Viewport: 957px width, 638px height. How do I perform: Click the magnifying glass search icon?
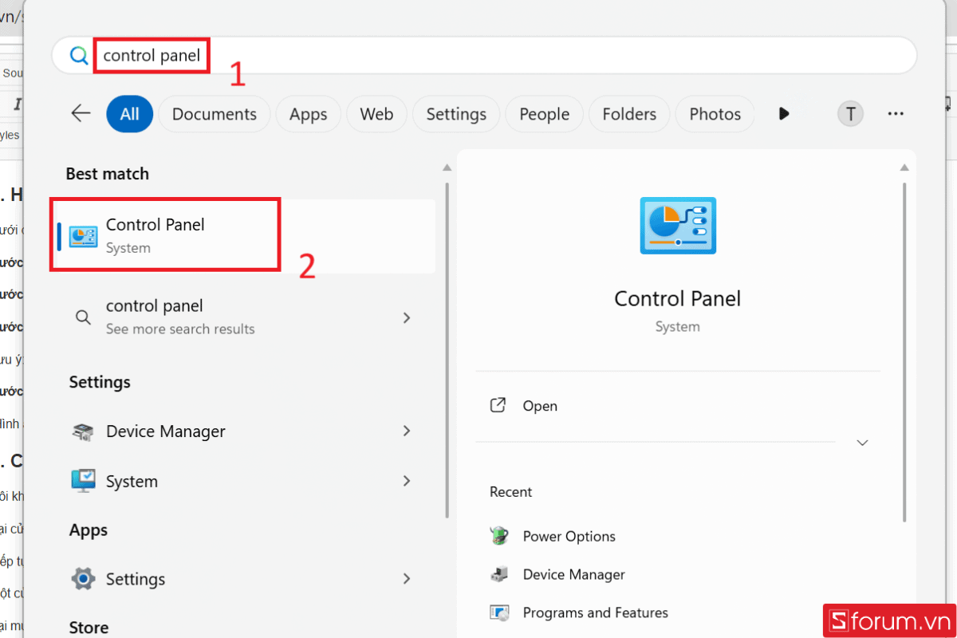coord(79,55)
